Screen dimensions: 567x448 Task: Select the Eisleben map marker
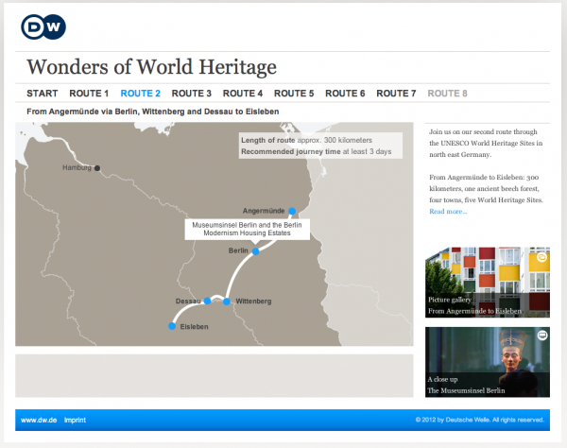pyautogui.click(x=171, y=326)
